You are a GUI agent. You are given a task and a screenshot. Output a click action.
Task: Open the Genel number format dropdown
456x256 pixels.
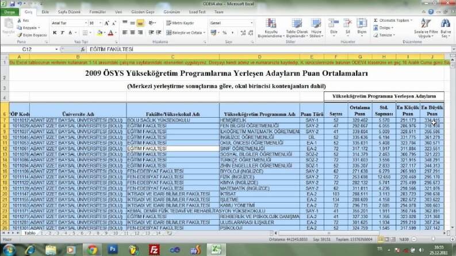click(x=251, y=23)
